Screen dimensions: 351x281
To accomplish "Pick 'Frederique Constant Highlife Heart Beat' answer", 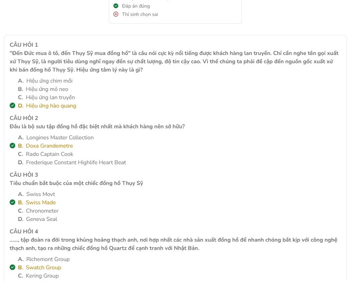I will [x=72, y=162].
